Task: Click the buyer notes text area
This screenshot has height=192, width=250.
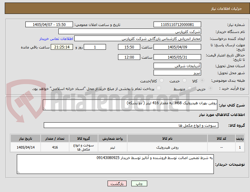Action: pos(115,164)
